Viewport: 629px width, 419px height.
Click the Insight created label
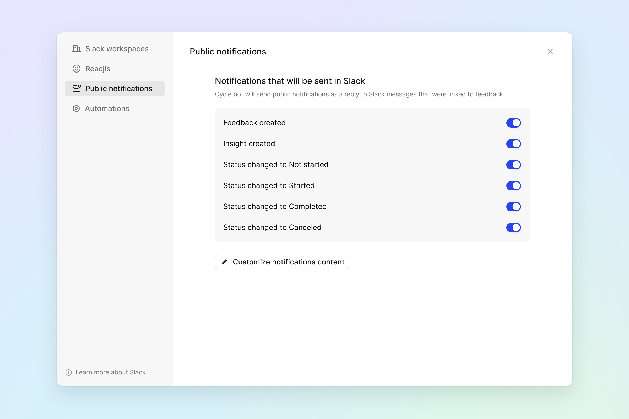249,144
